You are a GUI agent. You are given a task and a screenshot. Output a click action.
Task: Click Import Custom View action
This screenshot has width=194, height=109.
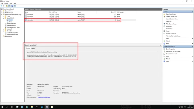pyautogui.click(x=172, y=19)
